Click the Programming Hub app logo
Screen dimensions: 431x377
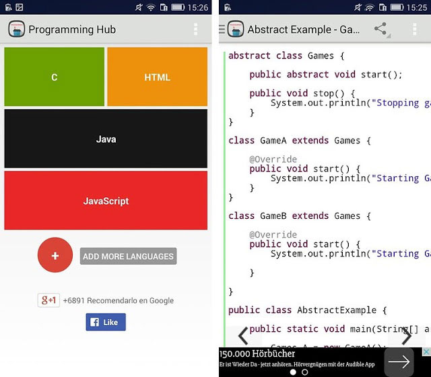[x=16, y=29]
